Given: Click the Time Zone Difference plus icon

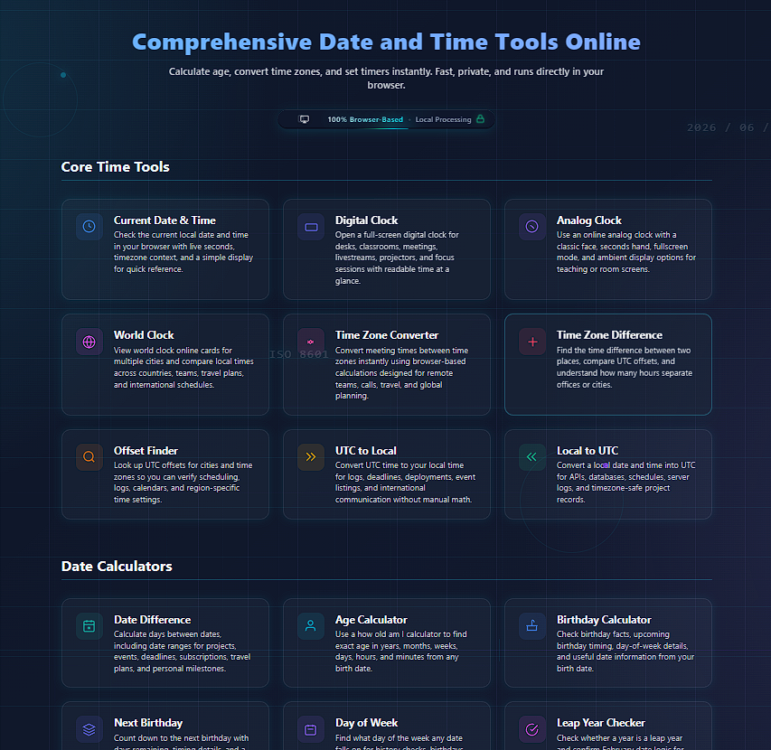Looking at the screenshot, I should 532,342.
